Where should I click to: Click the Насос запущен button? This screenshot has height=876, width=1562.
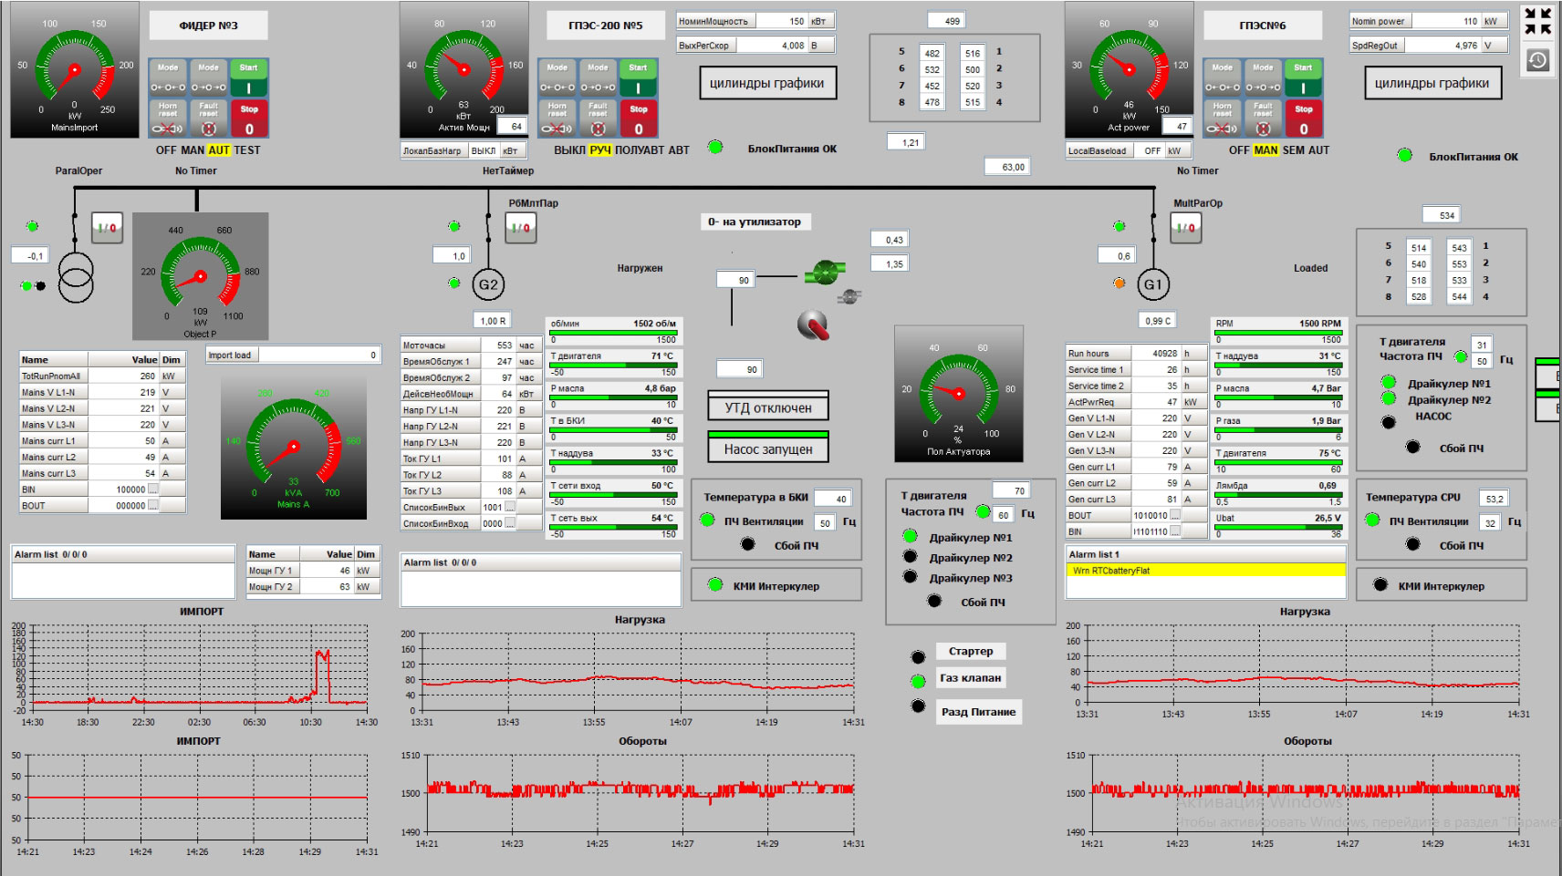coord(768,448)
